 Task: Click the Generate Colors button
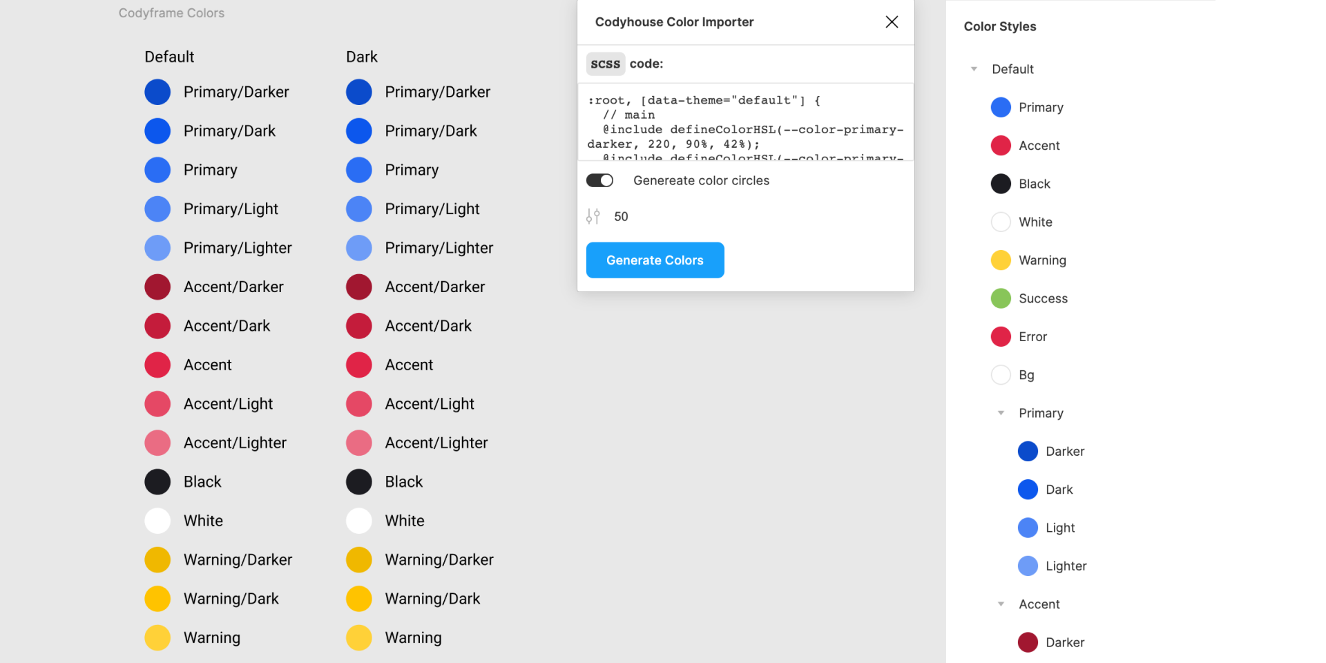point(655,260)
